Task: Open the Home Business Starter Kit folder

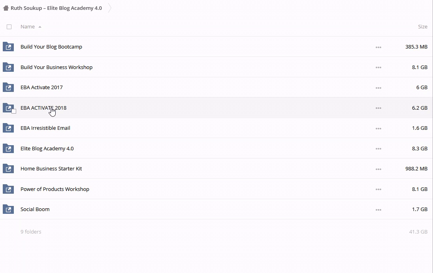Action: click(x=51, y=169)
